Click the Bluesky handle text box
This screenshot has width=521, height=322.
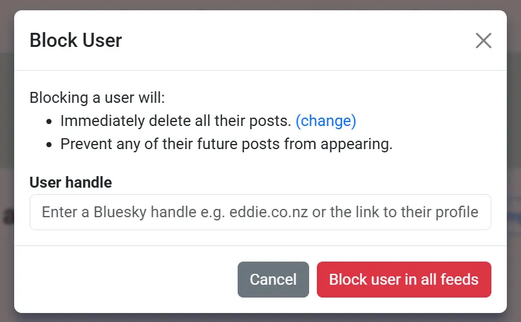point(260,212)
